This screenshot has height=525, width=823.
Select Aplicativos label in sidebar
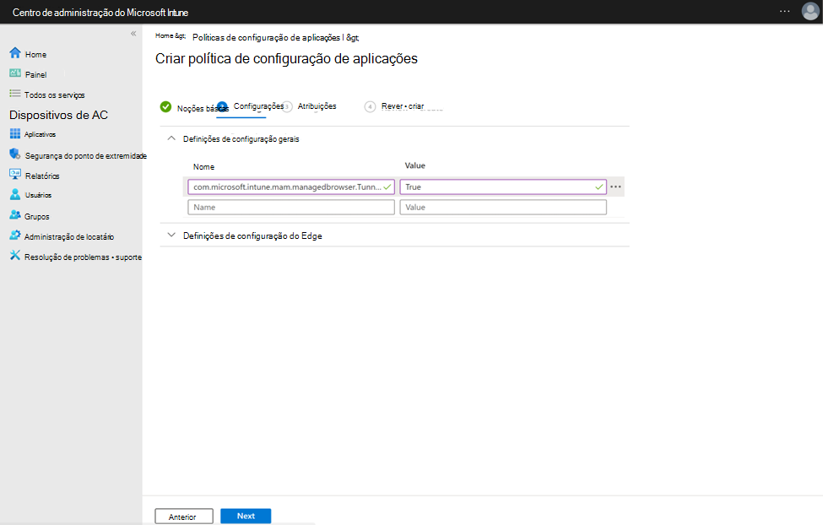tap(40, 134)
